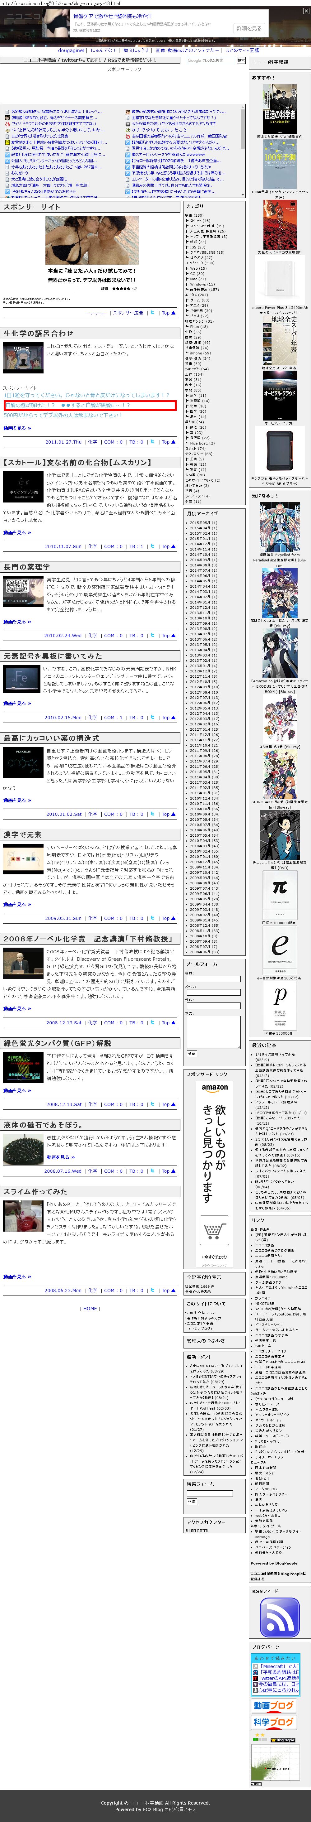Open post title 最高にカッコいい薬の構造式
The height and width of the screenshot is (1822, 311).
point(52,738)
